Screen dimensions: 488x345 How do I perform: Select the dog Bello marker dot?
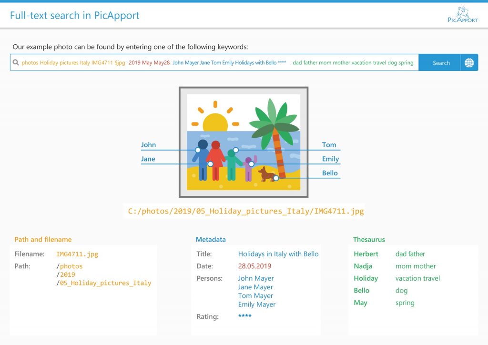tap(276, 178)
